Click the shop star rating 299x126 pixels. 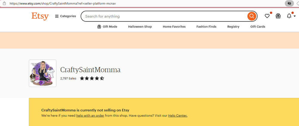[x=92, y=78]
